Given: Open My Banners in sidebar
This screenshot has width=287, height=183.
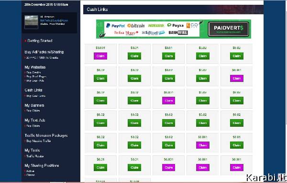Looking at the screenshot, I should pos(34,105).
